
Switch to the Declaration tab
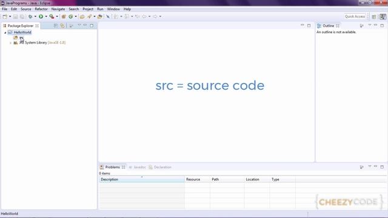pyautogui.click(x=160, y=167)
